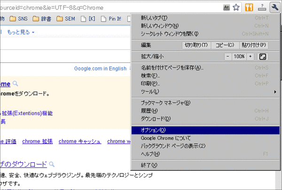Click the 拡張(Extentions)機能 link
This screenshot has height=190, width=282.
pyautogui.click(x=27, y=114)
